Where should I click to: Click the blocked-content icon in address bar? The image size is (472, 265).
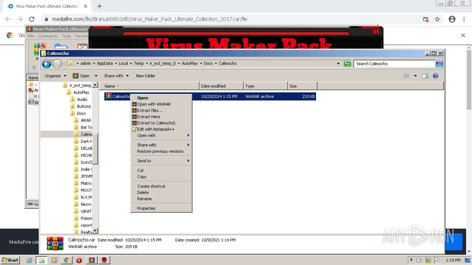[x=426, y=19]
